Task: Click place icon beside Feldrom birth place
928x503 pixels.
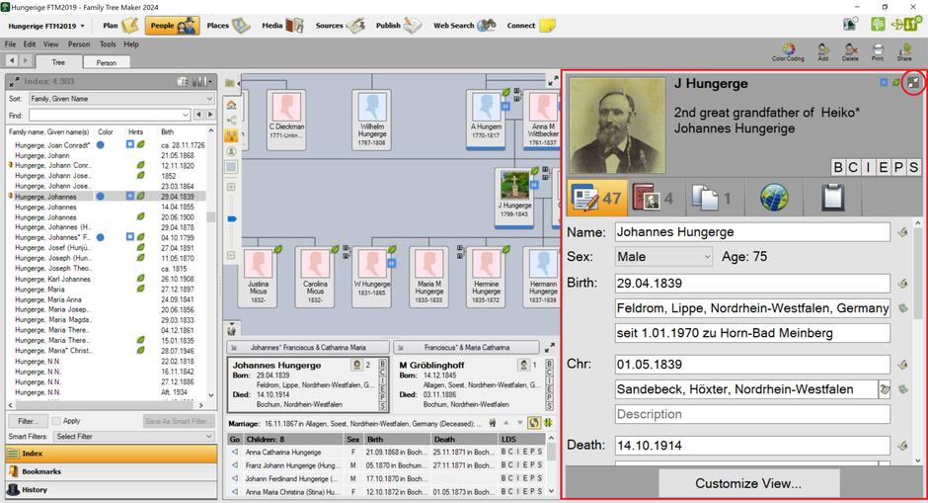Action: [x=902, y=308]
